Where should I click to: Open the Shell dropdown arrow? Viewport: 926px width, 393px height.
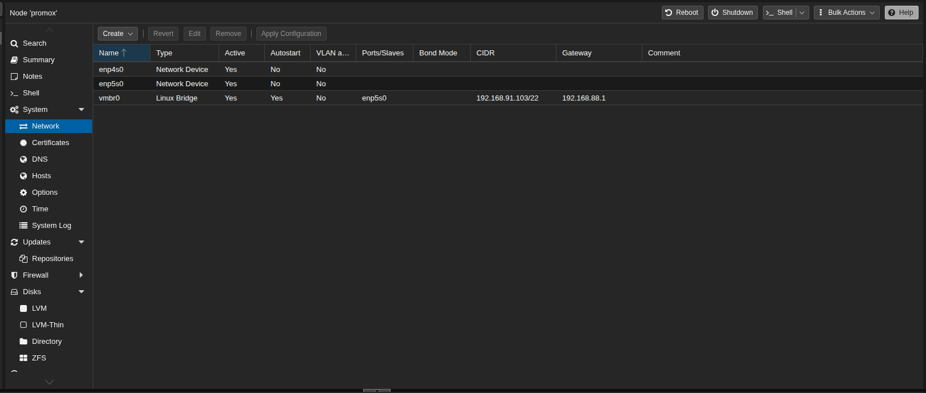click(802, 13)
